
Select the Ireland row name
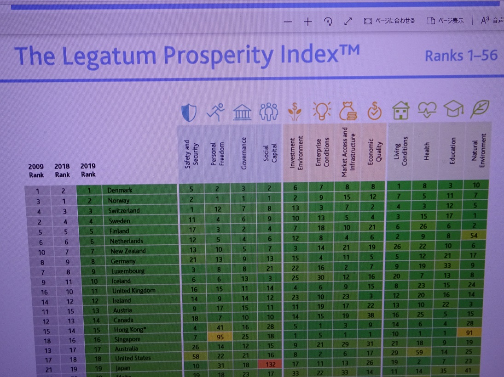pos(122,300)
